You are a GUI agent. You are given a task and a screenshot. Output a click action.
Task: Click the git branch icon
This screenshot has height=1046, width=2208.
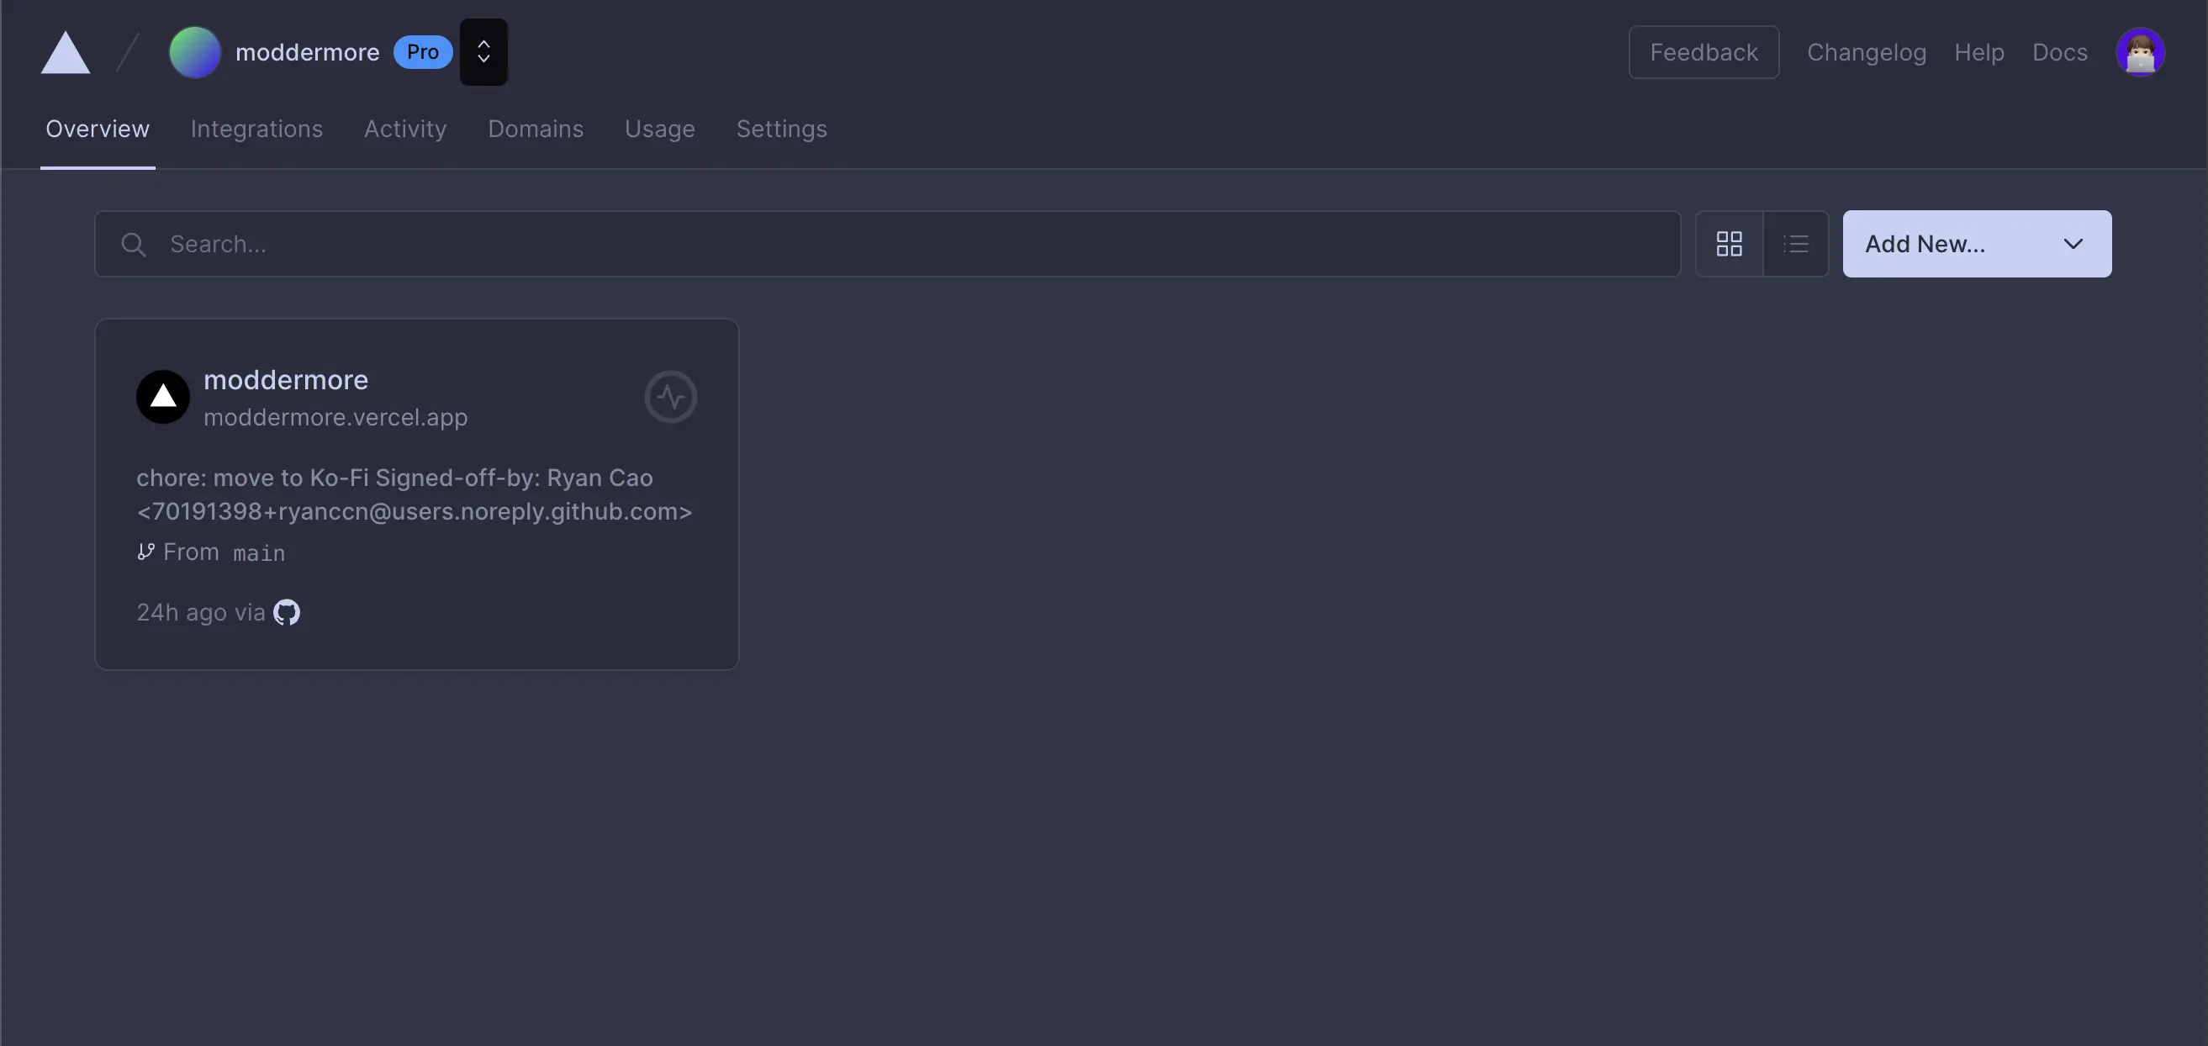coord(145,552)
